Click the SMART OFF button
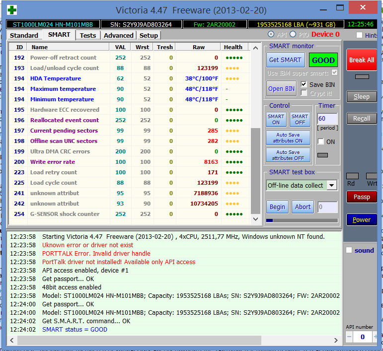 click(x=300, y=119)
